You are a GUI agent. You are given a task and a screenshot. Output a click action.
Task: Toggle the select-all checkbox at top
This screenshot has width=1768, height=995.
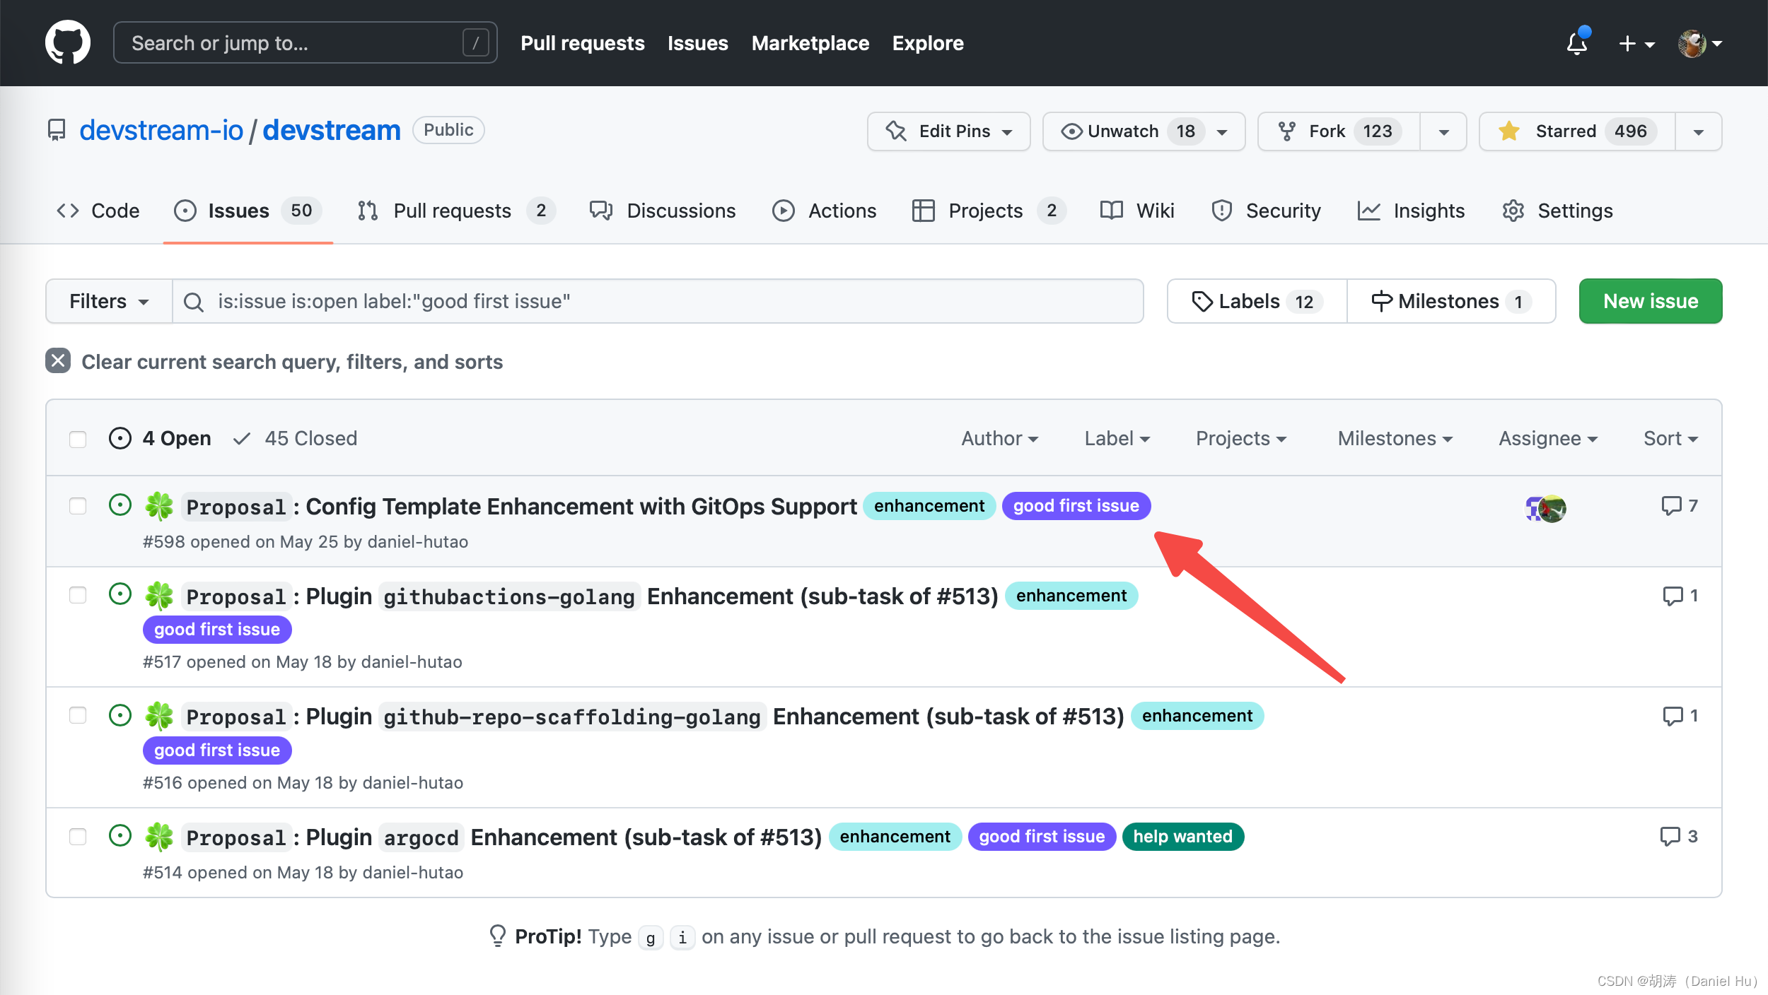(x=78, y=438)
